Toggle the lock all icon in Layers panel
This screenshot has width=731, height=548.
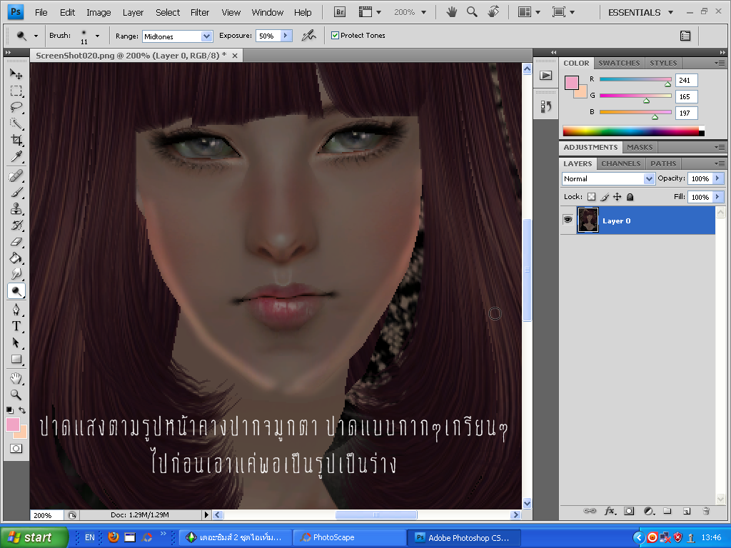pyautogui.click(x=630, y=197)
